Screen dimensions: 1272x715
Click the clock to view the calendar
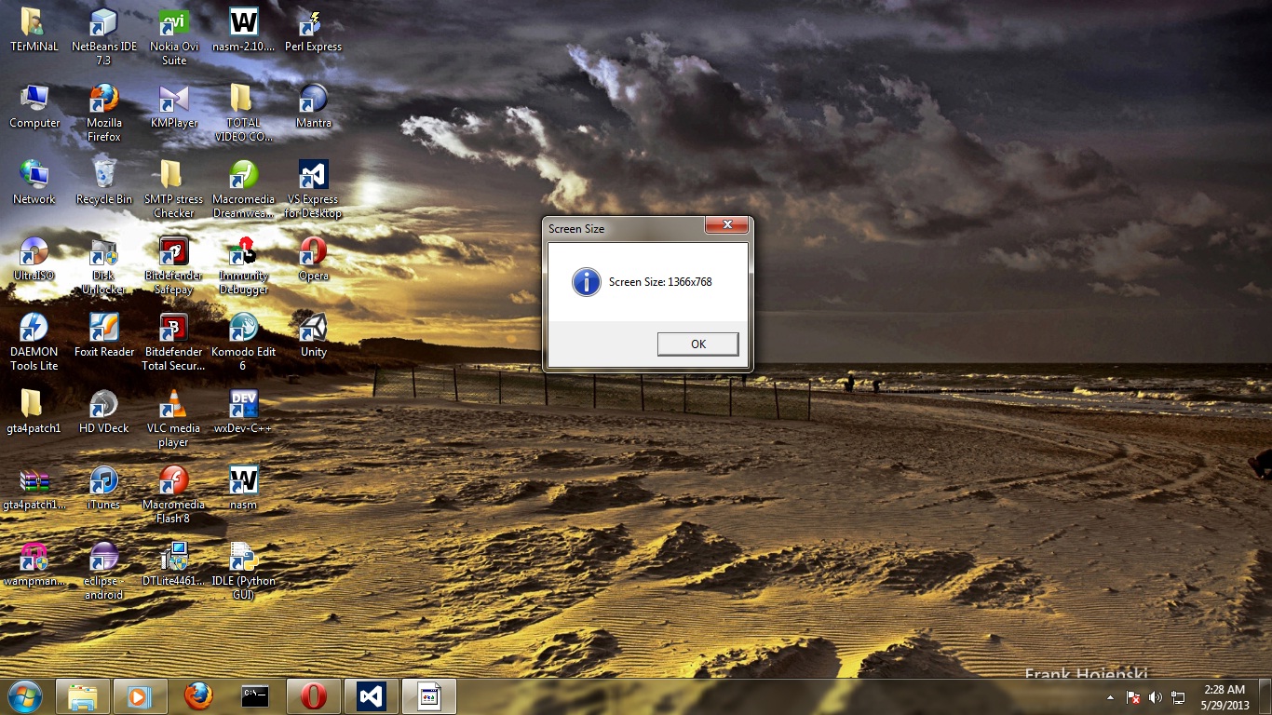tap(1225, 695)
